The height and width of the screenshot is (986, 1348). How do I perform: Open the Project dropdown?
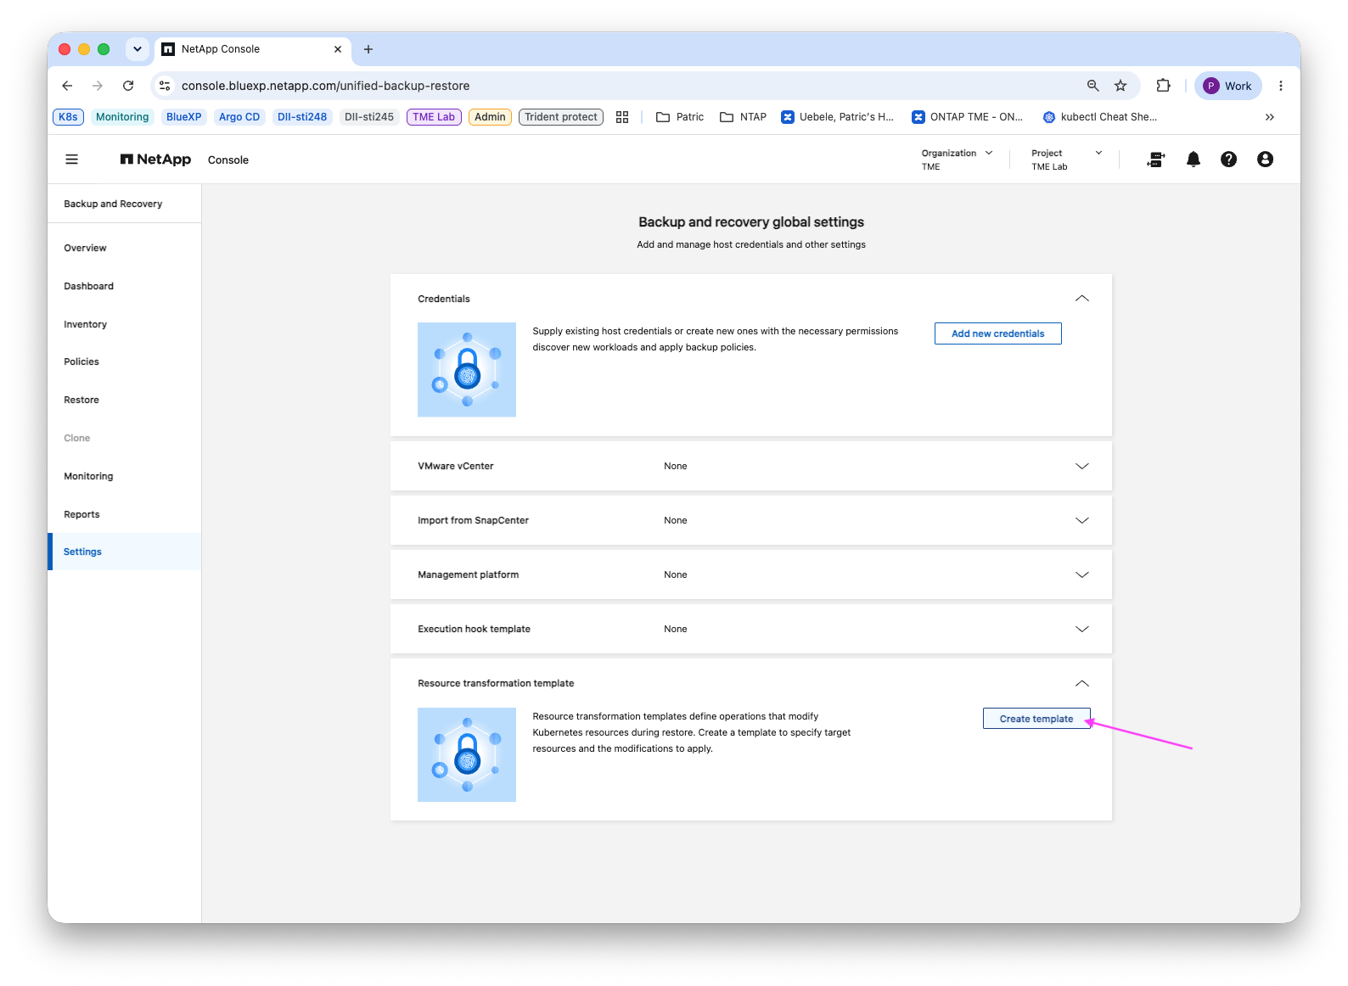1066,160
